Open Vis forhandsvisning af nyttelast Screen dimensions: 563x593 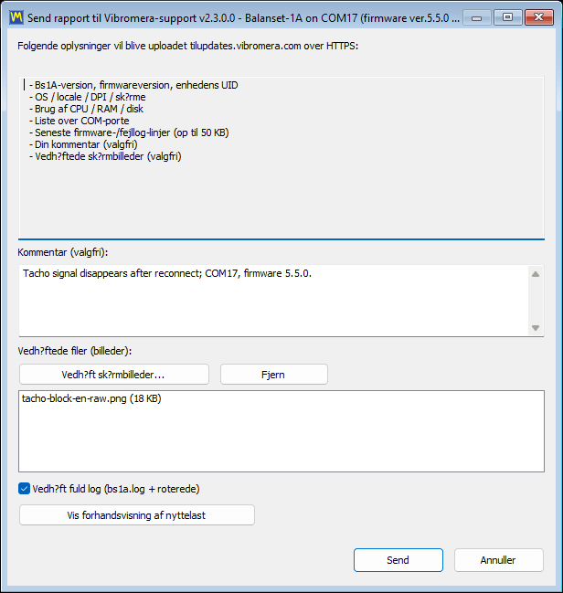click(x=137, y=515)
